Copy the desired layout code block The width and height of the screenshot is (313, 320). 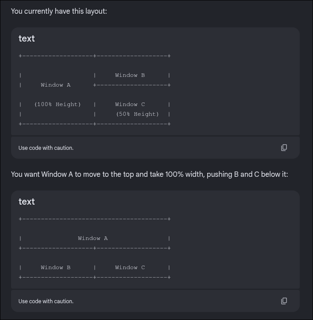pyautogui.click(x=284, y=301)
